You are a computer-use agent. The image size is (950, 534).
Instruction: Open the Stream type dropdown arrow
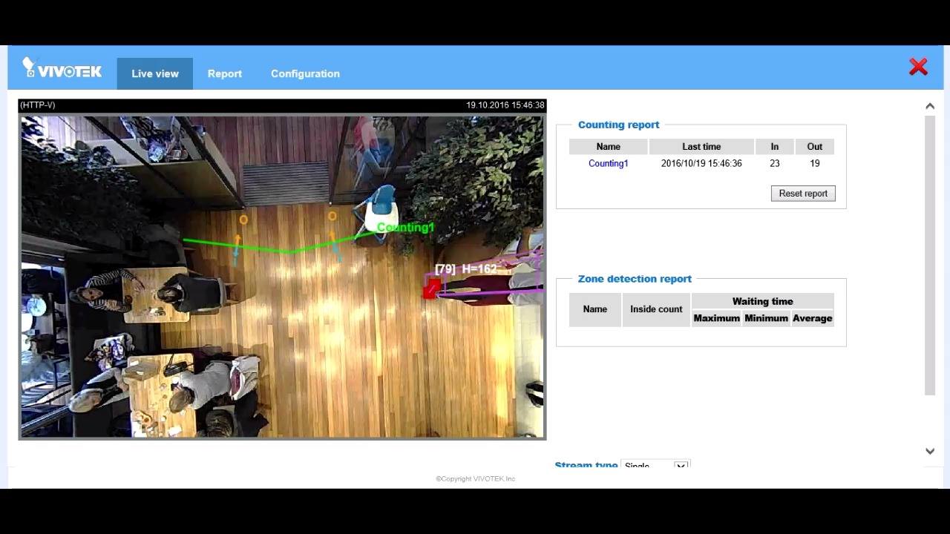(x=681, y=465)
